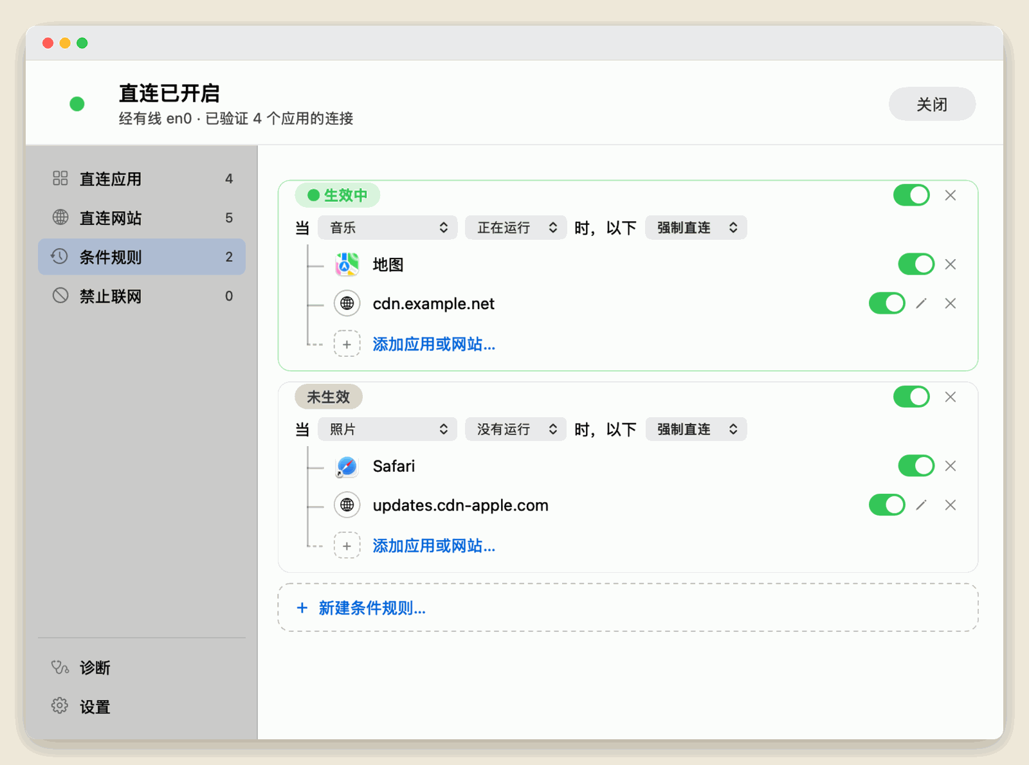Disable the Safari switch
Image resolution: width=1029 pixels, height=765 pixels.
[916, 466]
